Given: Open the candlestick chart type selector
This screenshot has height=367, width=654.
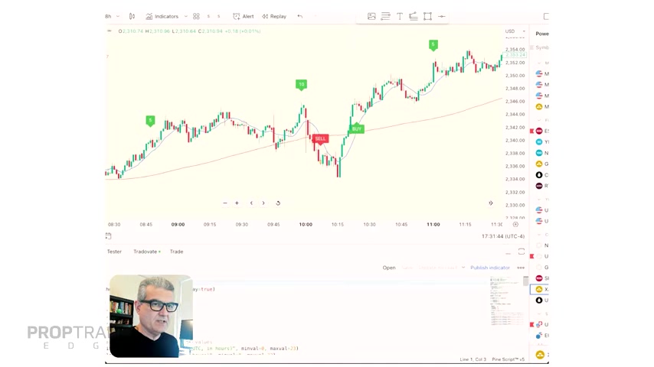Looking at the screenshot, I should click(132, 16).
